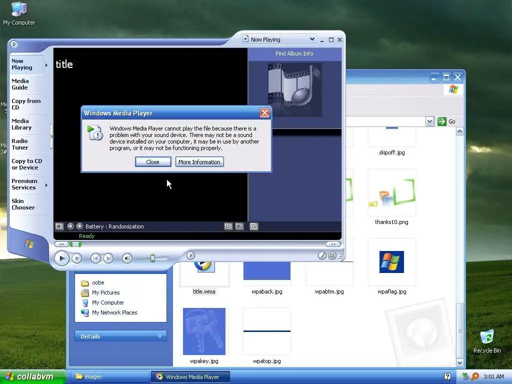Viewport: 512px width, 384px height.
Task: Expand the Now Playing tab arrow
Action: [46, 65]
